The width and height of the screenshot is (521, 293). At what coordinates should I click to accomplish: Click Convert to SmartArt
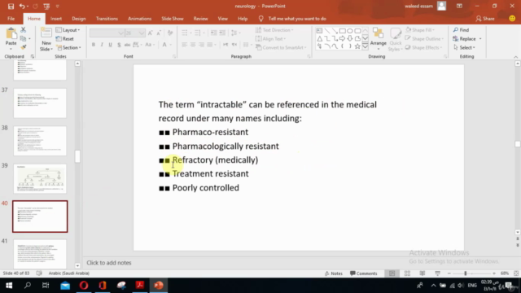coord(282,47)
